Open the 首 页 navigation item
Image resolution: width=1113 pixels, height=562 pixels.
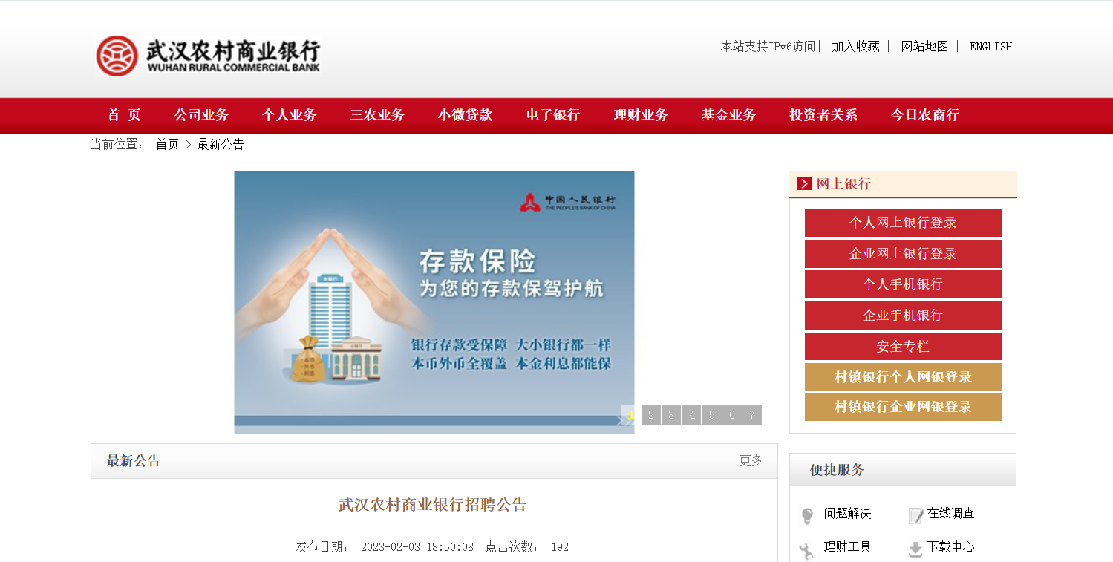124,115
